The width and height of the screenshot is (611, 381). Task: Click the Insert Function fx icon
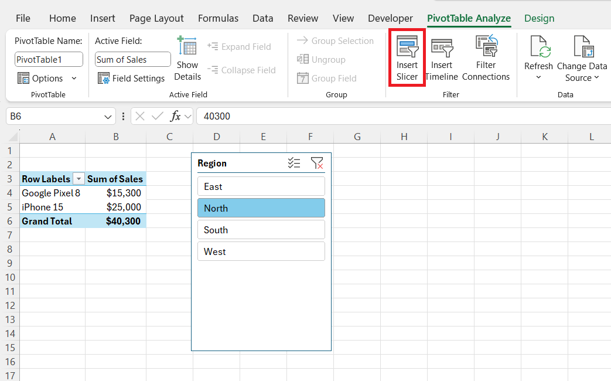[175, 116]
